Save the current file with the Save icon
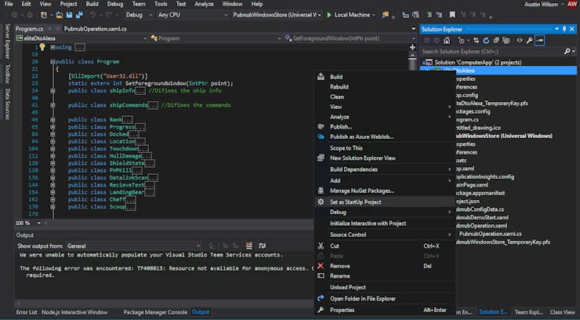This screenshot has width=580, height=320. tap(69, 15)
